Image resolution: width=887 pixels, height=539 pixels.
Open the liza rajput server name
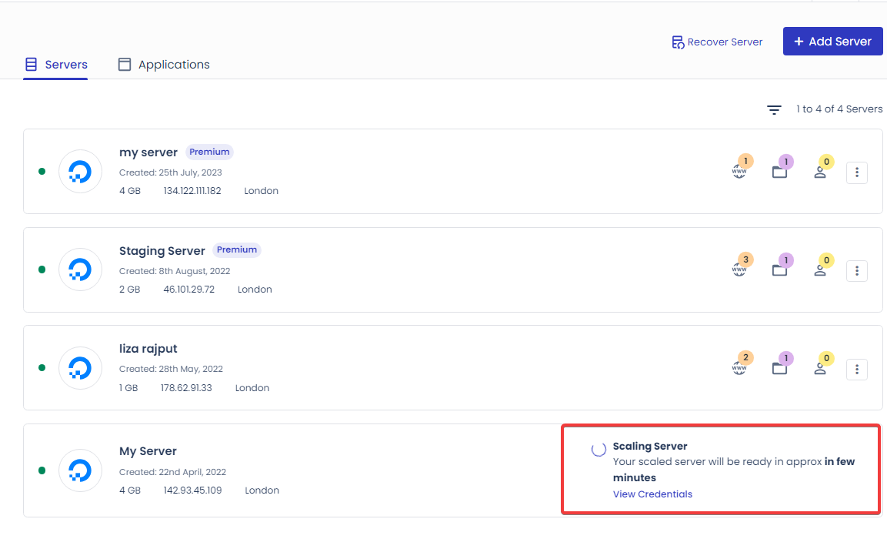pos(148,349)
